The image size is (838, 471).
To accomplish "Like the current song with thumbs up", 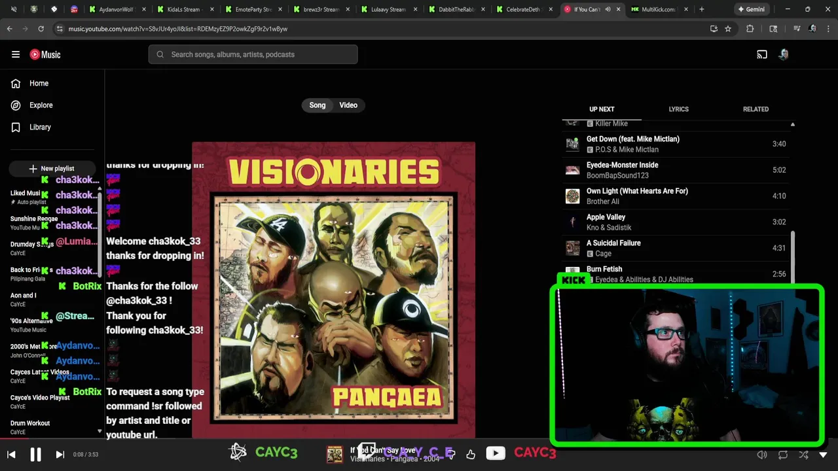I will pyautogui.click(x=471, y=454).
